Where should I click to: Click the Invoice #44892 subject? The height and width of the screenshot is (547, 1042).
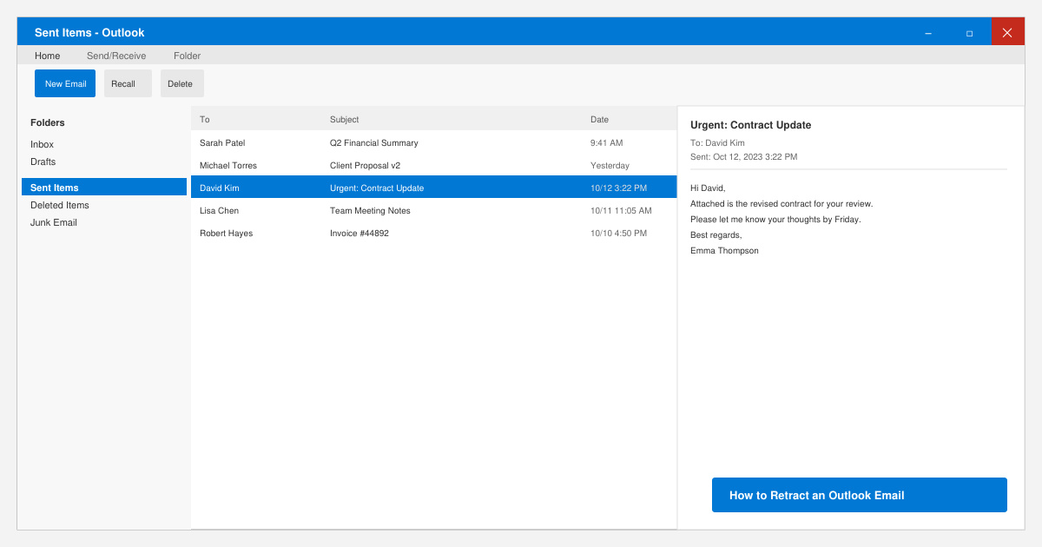pos(359,233)
